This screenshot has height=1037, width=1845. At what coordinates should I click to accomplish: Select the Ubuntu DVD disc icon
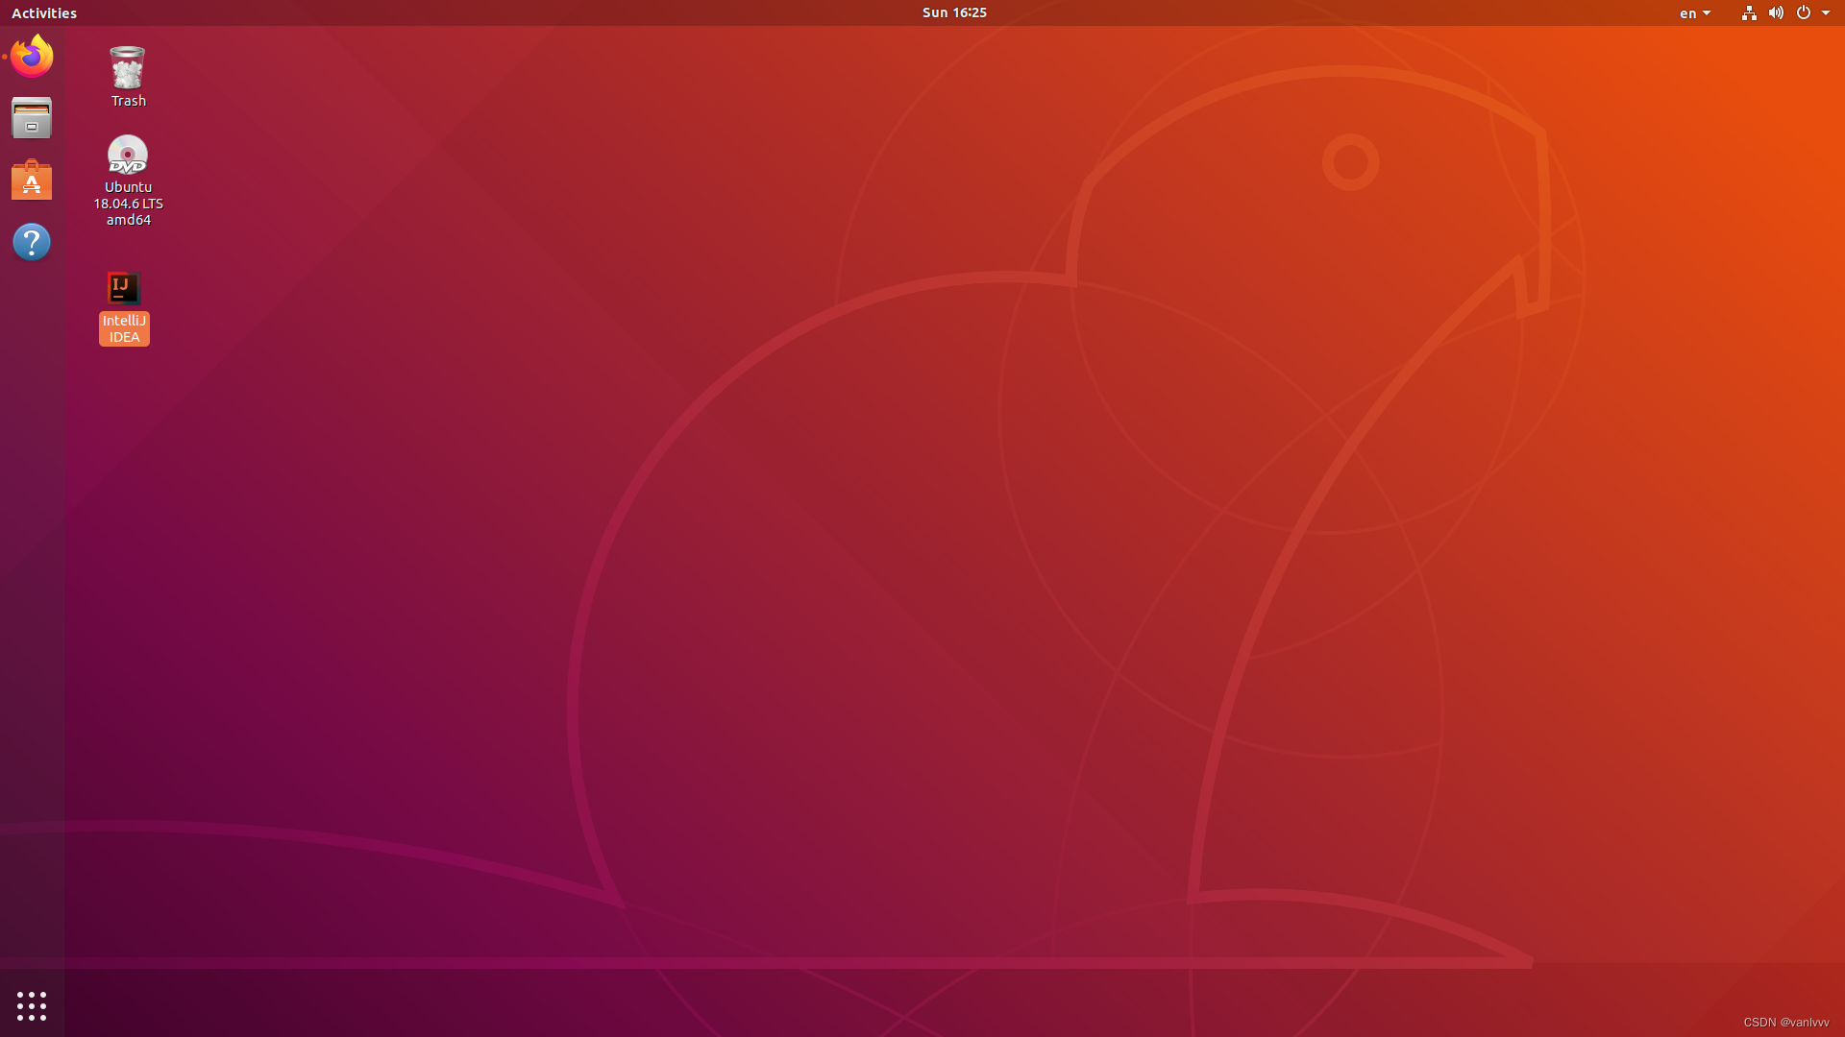coord(127,155)
